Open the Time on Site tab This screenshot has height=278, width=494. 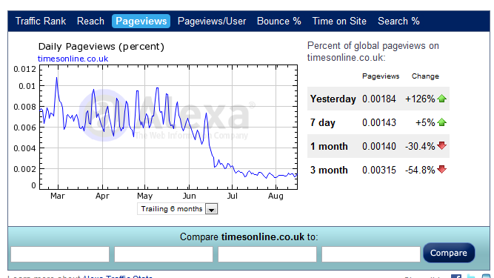coord(339,21)
